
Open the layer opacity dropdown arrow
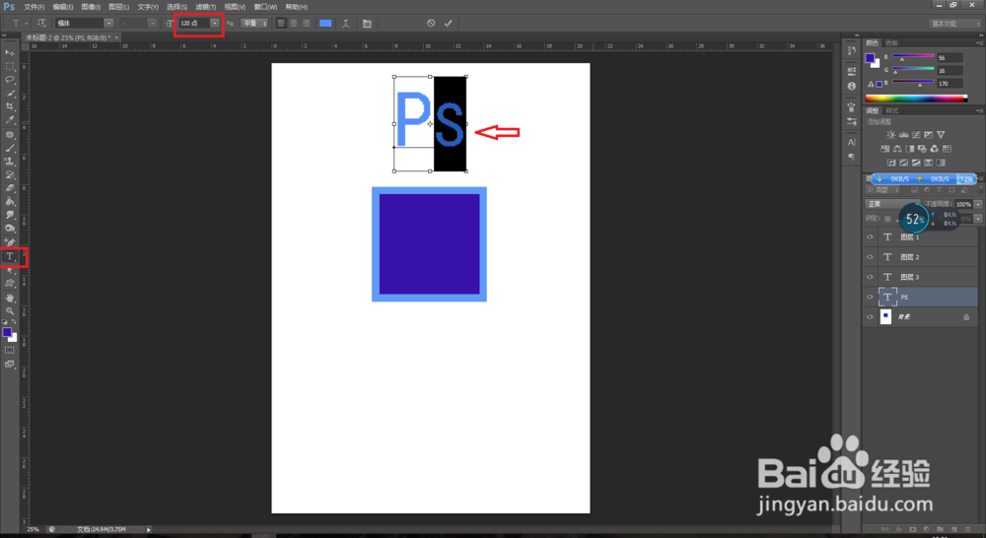click(x=978, y=204)
